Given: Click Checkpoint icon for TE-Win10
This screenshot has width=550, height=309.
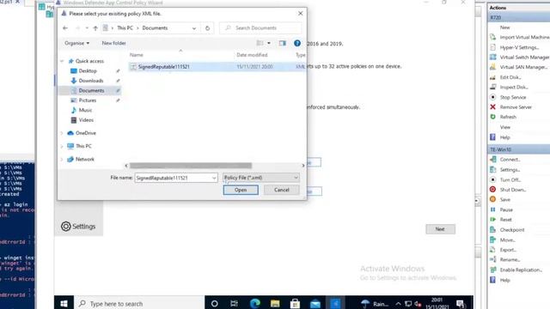Looking at the screenshot, I should (492, 230).
